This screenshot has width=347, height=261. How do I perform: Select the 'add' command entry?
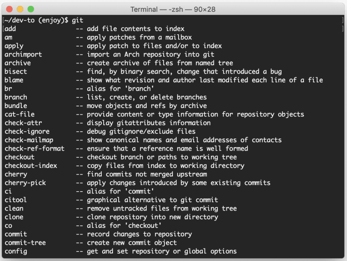coord(10,29)
